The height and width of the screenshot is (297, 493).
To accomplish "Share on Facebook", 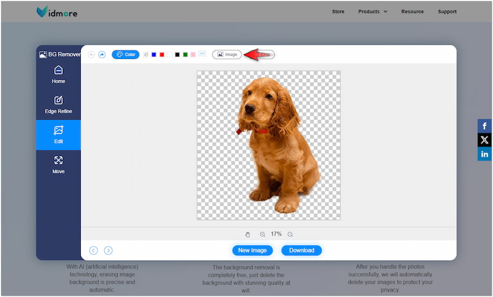I will [485, 126].
